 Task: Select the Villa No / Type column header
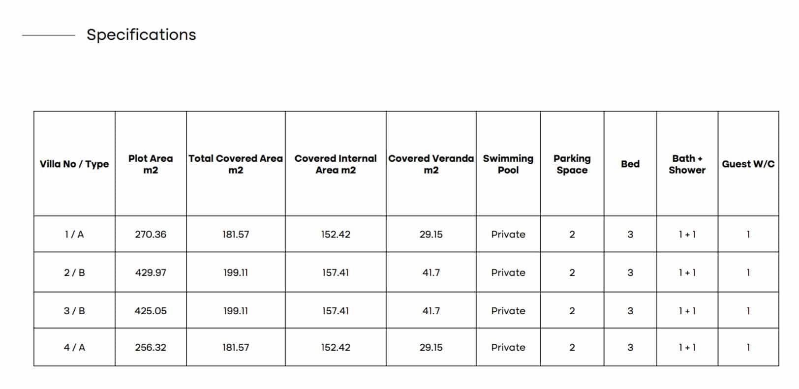[74, 164]
